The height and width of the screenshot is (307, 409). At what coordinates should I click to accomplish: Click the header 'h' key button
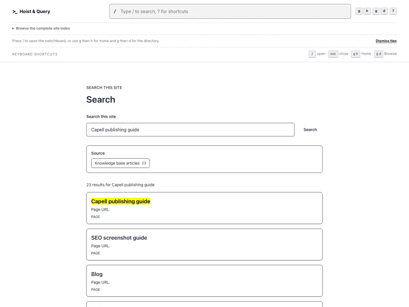[367, 11]
